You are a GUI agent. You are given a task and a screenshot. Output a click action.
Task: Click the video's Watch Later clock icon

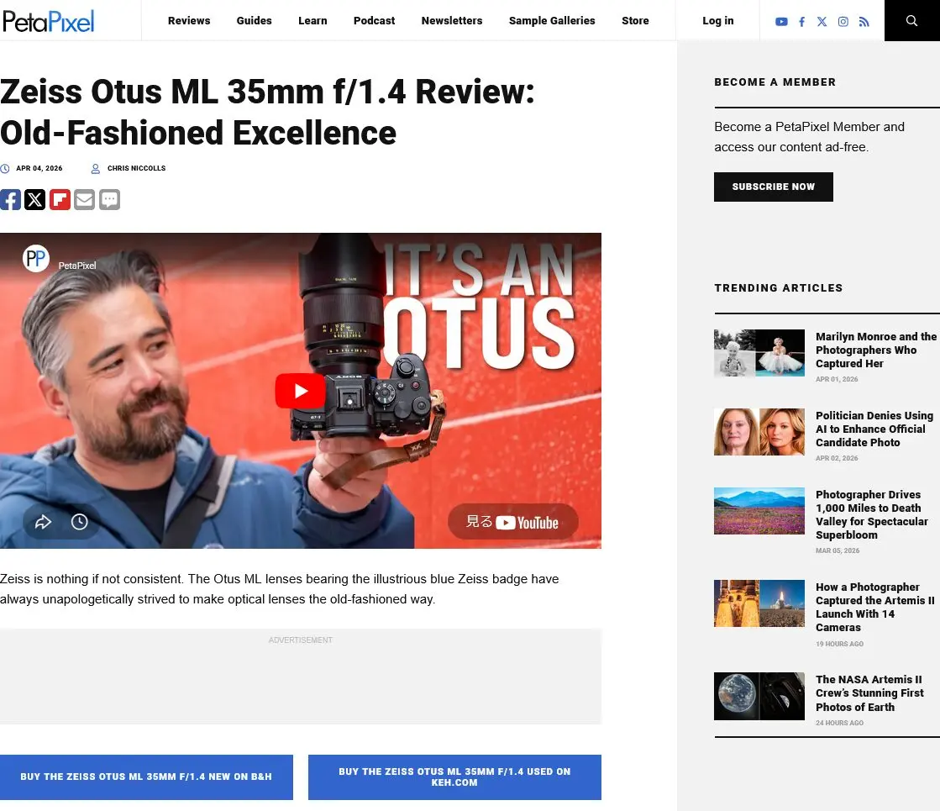(79, 522)
